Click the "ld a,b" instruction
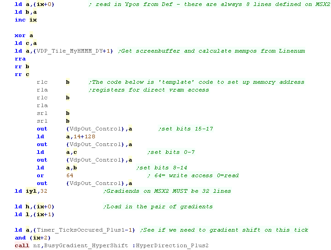 [x=57, y=168]
